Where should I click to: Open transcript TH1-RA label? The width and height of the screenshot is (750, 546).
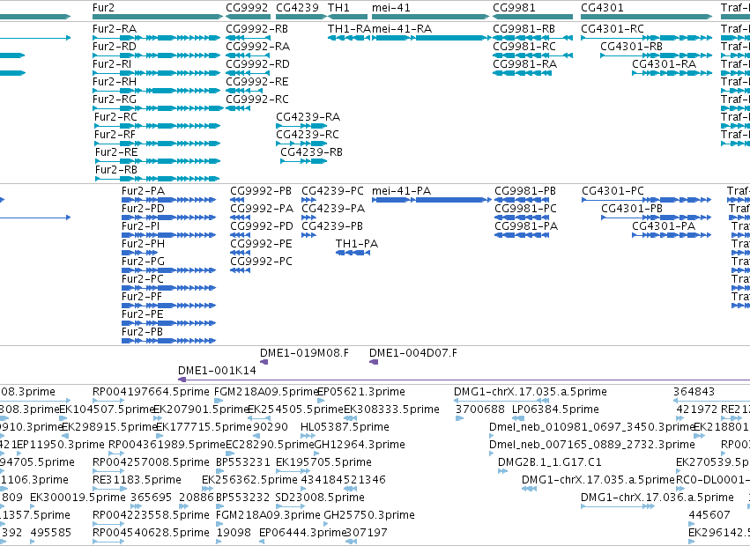pyautogui.click(x=349, y=29)
